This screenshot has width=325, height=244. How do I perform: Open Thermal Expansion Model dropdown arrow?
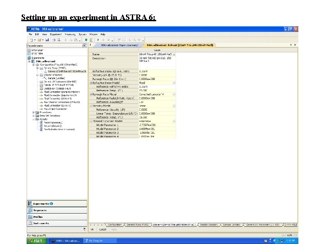point(174,121)
